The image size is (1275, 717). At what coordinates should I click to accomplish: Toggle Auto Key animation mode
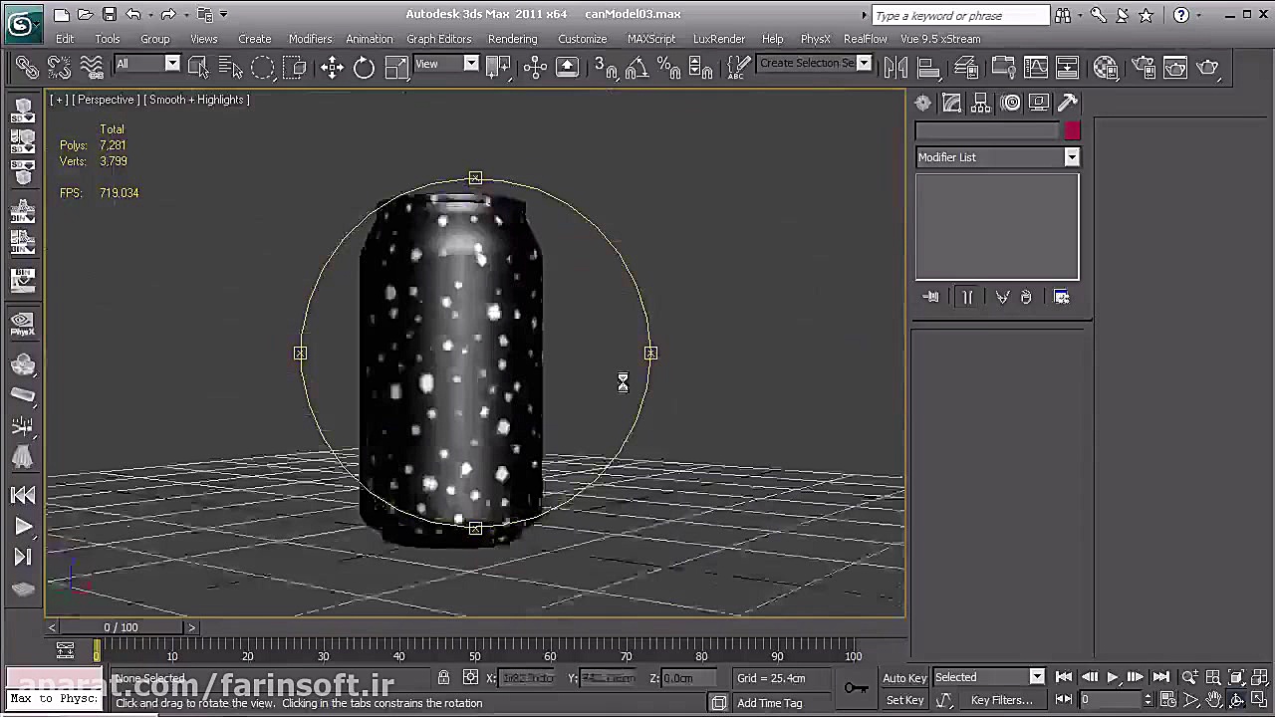[x=903, y=678]
